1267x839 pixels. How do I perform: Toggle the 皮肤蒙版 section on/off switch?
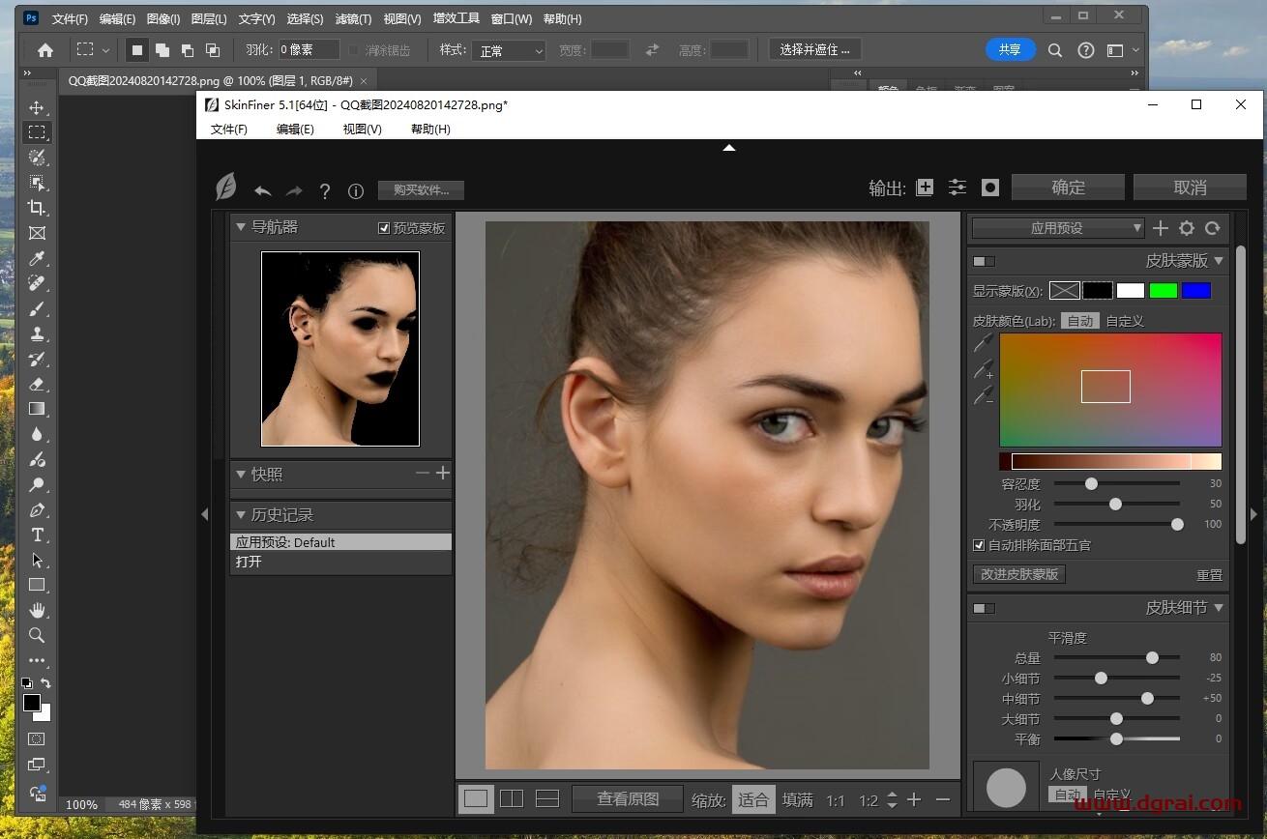[x=983, y=261]
